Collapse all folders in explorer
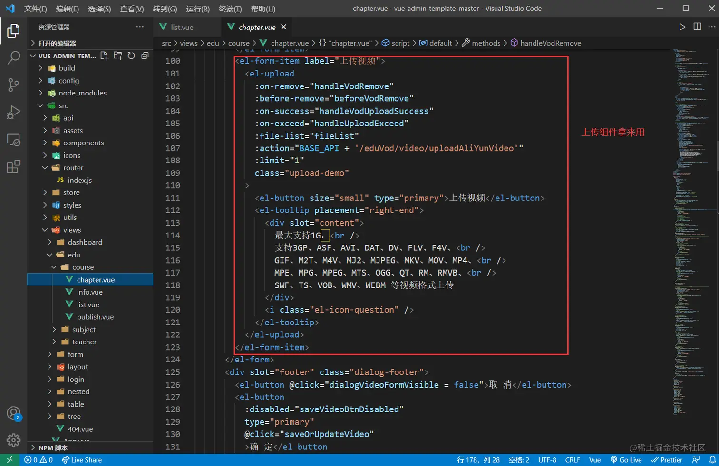Image resolution: width=719 pixels, height=466 pixels. tap(145, 56)
